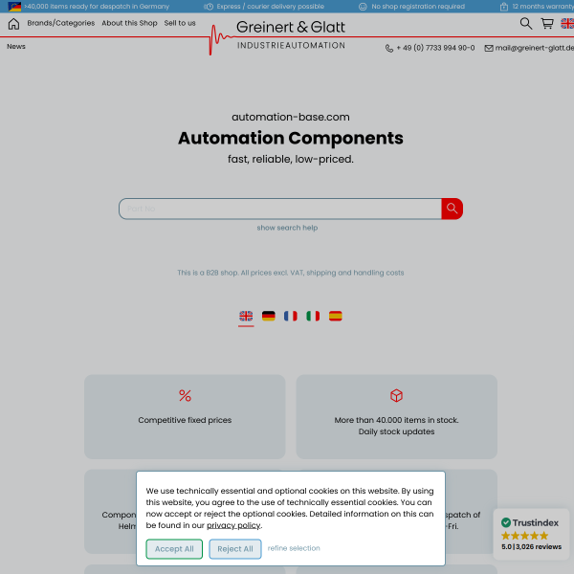
Task: Click the phone number + 49 (0) 7733 994 90-0
Action: click(435, 48)
